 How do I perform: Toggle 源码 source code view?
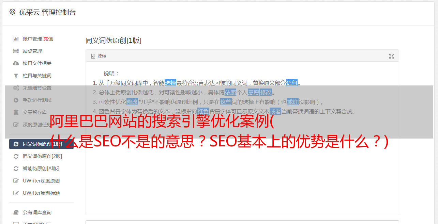(99, 56)
